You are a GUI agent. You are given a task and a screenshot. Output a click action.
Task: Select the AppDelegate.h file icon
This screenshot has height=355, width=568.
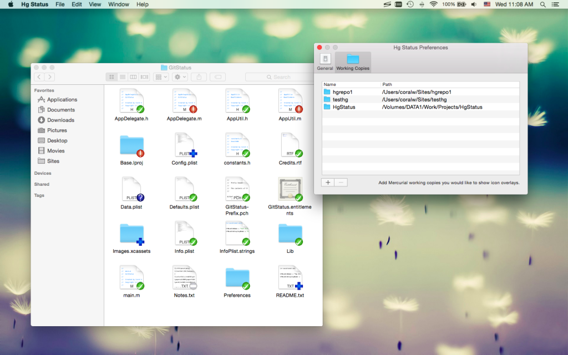point(131,101)
